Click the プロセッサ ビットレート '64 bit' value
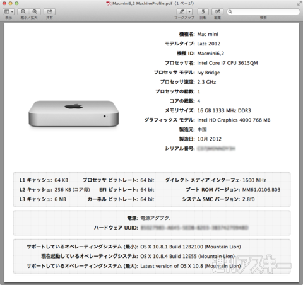 (x=147, y=180)
